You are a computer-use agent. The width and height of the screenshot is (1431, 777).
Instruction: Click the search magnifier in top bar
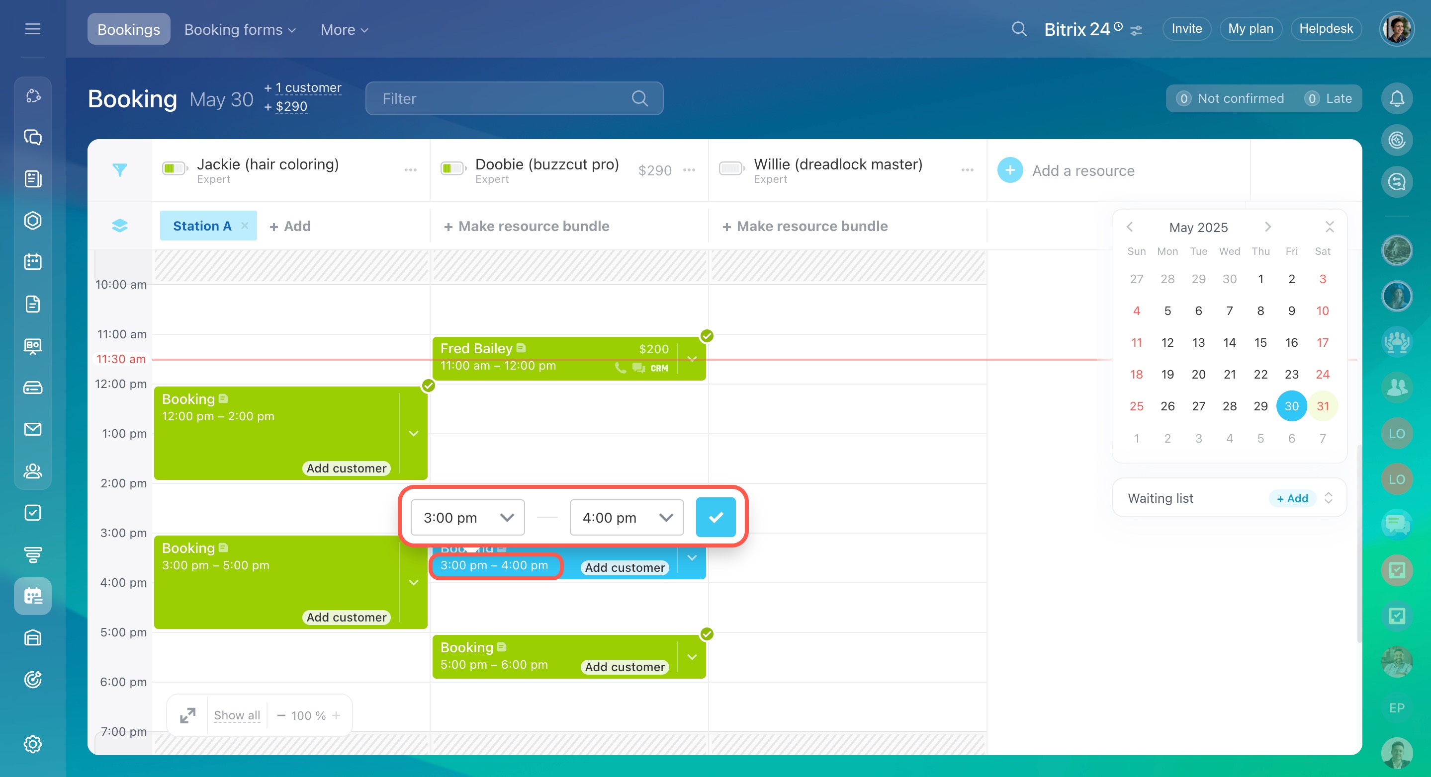1018,29
